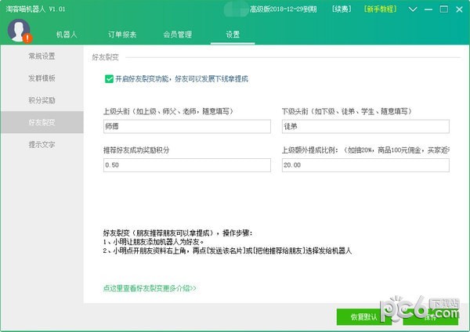Click the 上级头衔 input field containing 师傅
470x332 pixels.
coord(187,126)
